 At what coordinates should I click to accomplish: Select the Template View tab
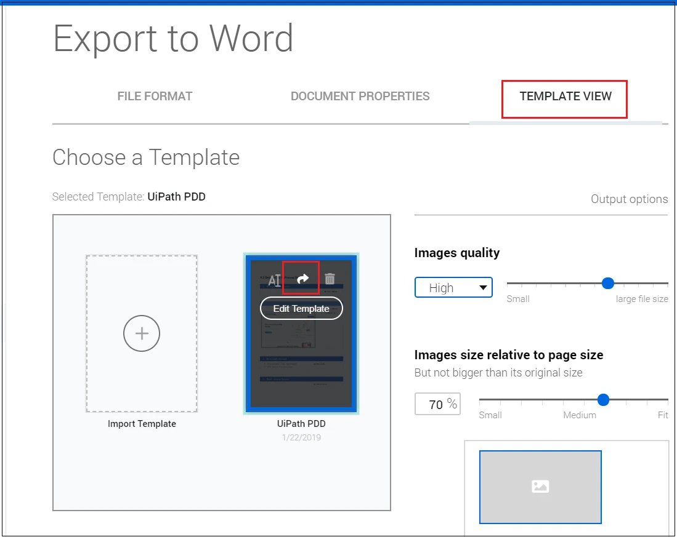click(565, 96)
